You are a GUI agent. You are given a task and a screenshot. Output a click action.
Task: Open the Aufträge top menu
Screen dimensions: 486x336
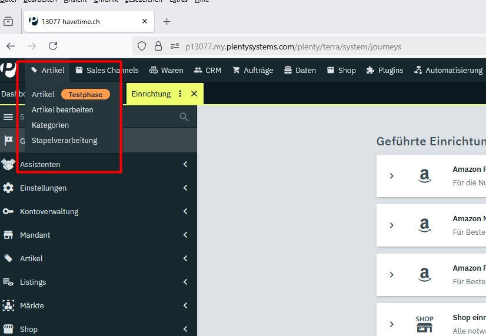(253, 70)
